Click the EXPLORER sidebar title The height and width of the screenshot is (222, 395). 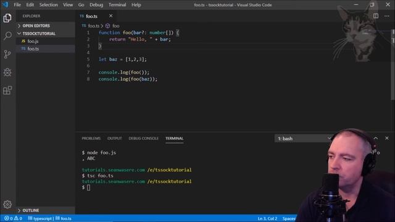pos(31,16)
